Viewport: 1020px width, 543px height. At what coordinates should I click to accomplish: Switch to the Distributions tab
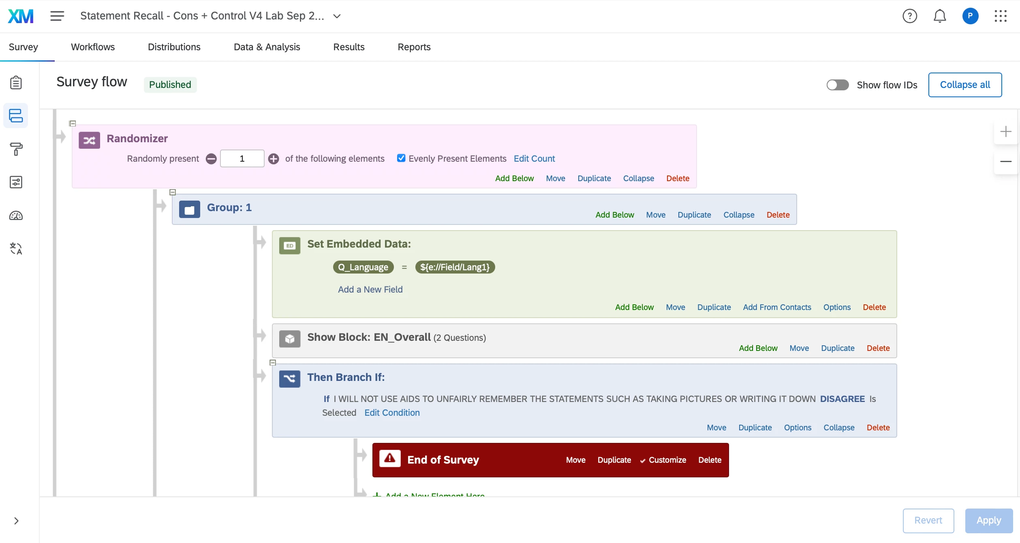tap(174, 47)
